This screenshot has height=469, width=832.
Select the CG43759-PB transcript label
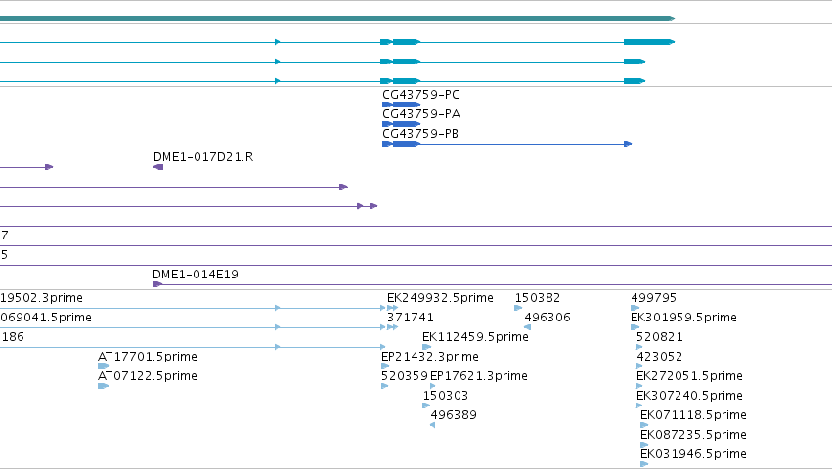point(420,134)
